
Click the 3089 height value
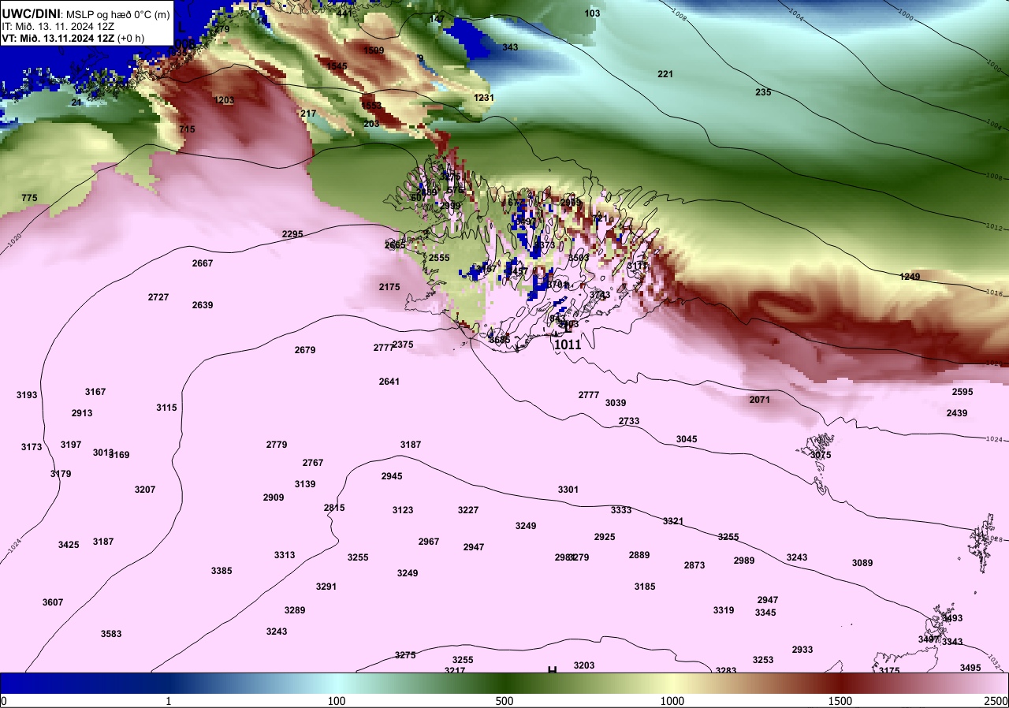862,563
